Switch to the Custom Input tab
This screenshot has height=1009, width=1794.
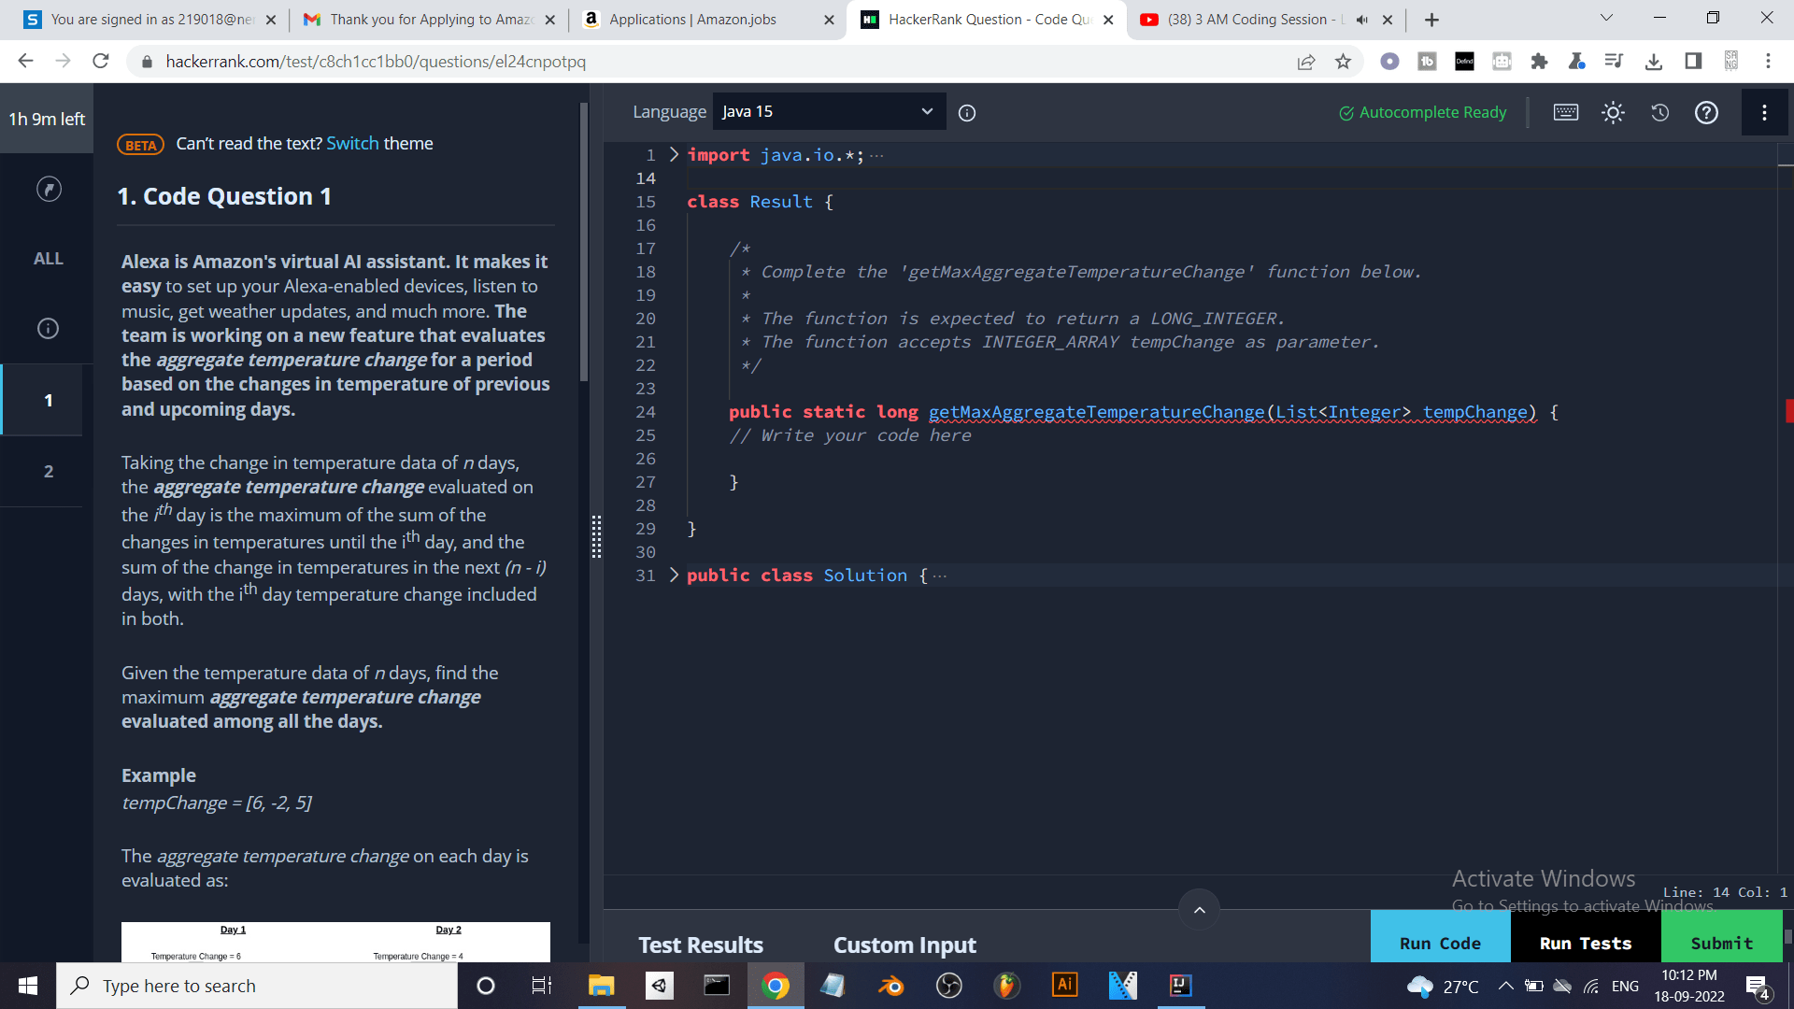(x=904, y=945)
